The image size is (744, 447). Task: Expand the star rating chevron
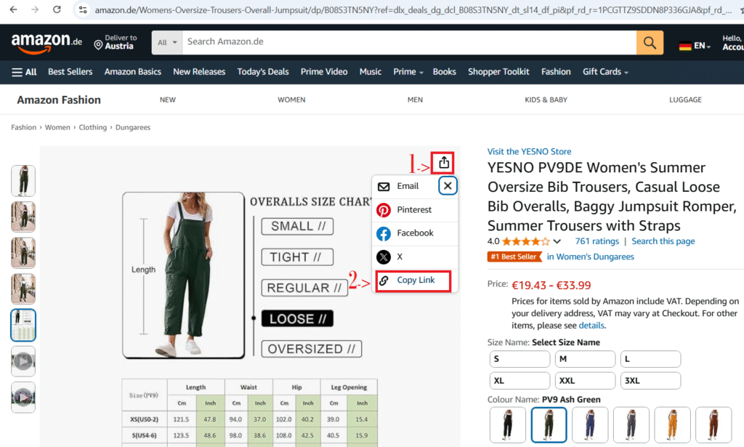pyautogui.click(x=557, y=241)
